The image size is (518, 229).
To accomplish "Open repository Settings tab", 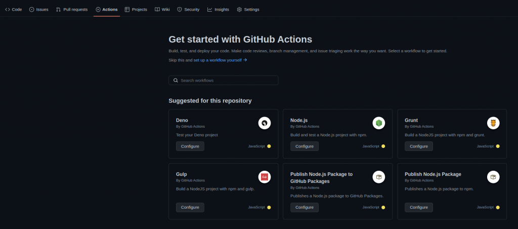I will pyautogui.click(x=248, y=9).
